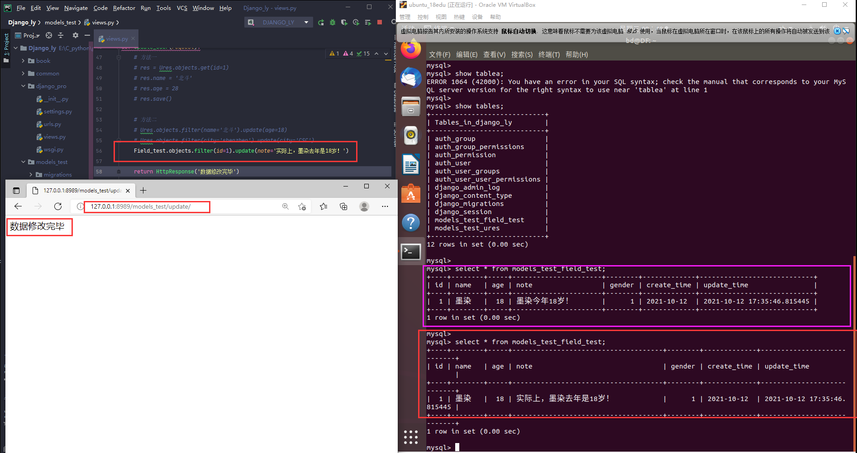Open the Refactor menu in PyCharm
857x453 pixels.
pyautogui.click(x=124, y=8)
